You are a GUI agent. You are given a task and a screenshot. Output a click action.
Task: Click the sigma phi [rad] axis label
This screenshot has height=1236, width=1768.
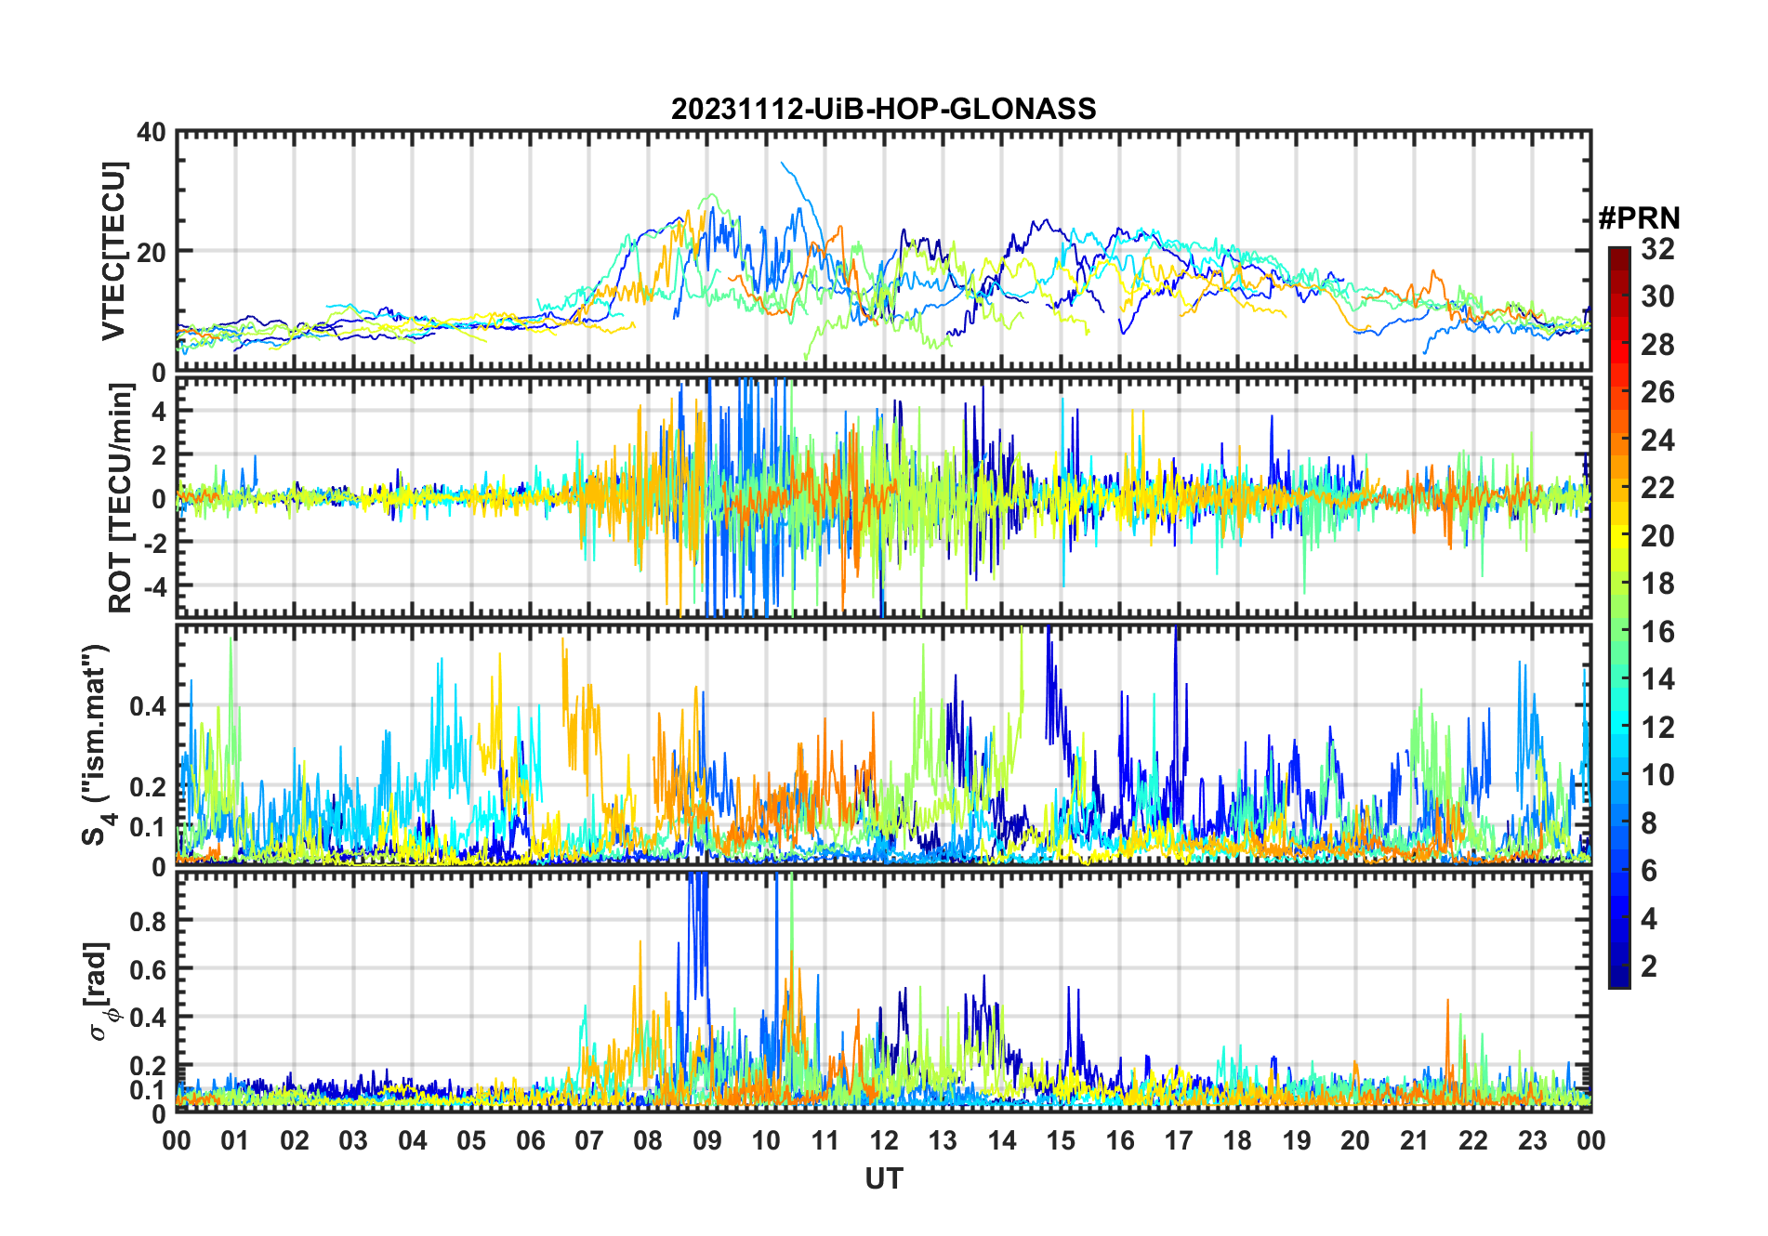(99, 992)
